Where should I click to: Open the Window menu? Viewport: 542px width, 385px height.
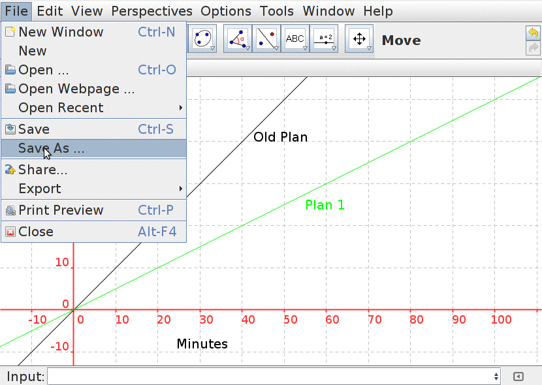[x=328, y=11]
